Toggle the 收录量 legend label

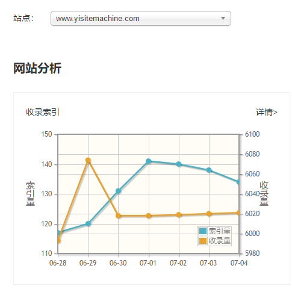click(220, 241)
